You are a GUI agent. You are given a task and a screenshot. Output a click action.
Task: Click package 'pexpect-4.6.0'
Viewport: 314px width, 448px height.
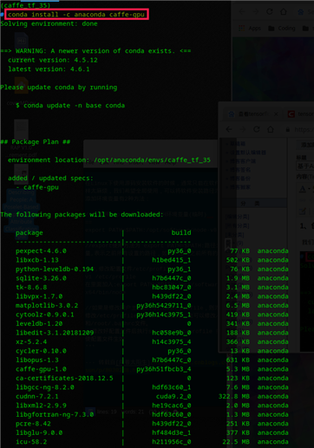click(x=41, y=251)
